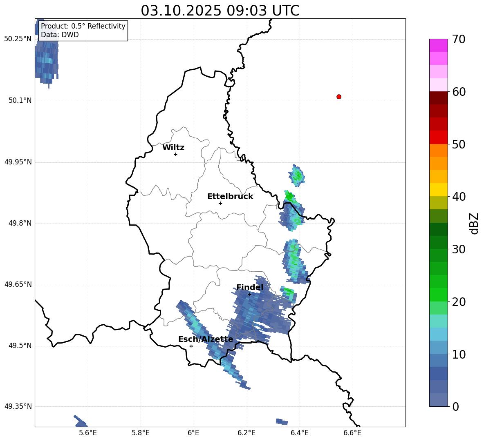This screenshot has height=441, width=484.
Task: Click the 49.35°N latitude label
Action: point(18,406)
